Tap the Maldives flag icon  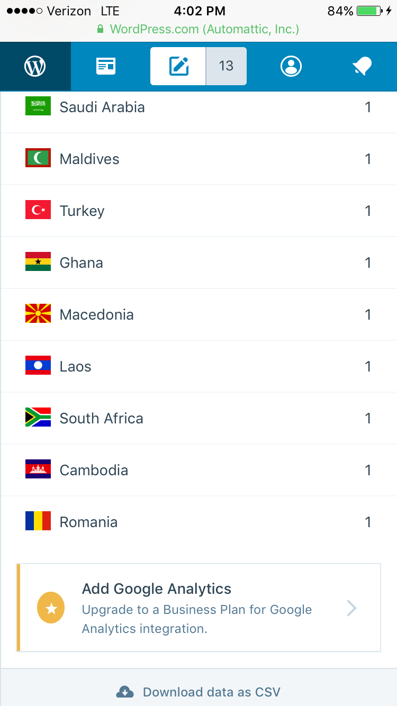38,158
